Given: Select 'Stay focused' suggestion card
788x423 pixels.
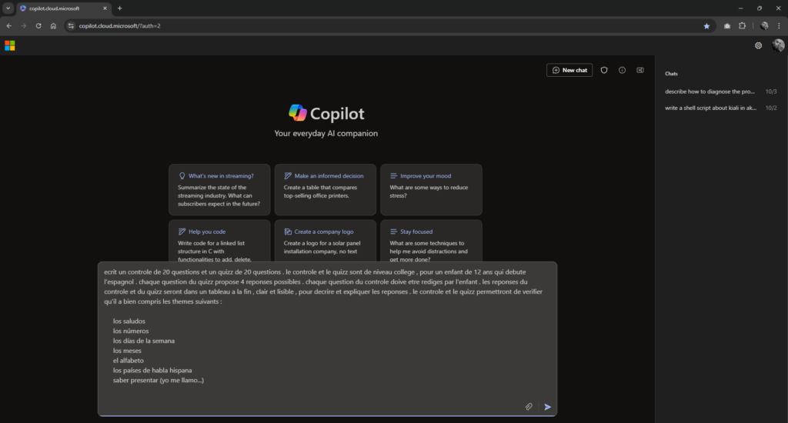Looking at the screenshot, I should (431, 241).
